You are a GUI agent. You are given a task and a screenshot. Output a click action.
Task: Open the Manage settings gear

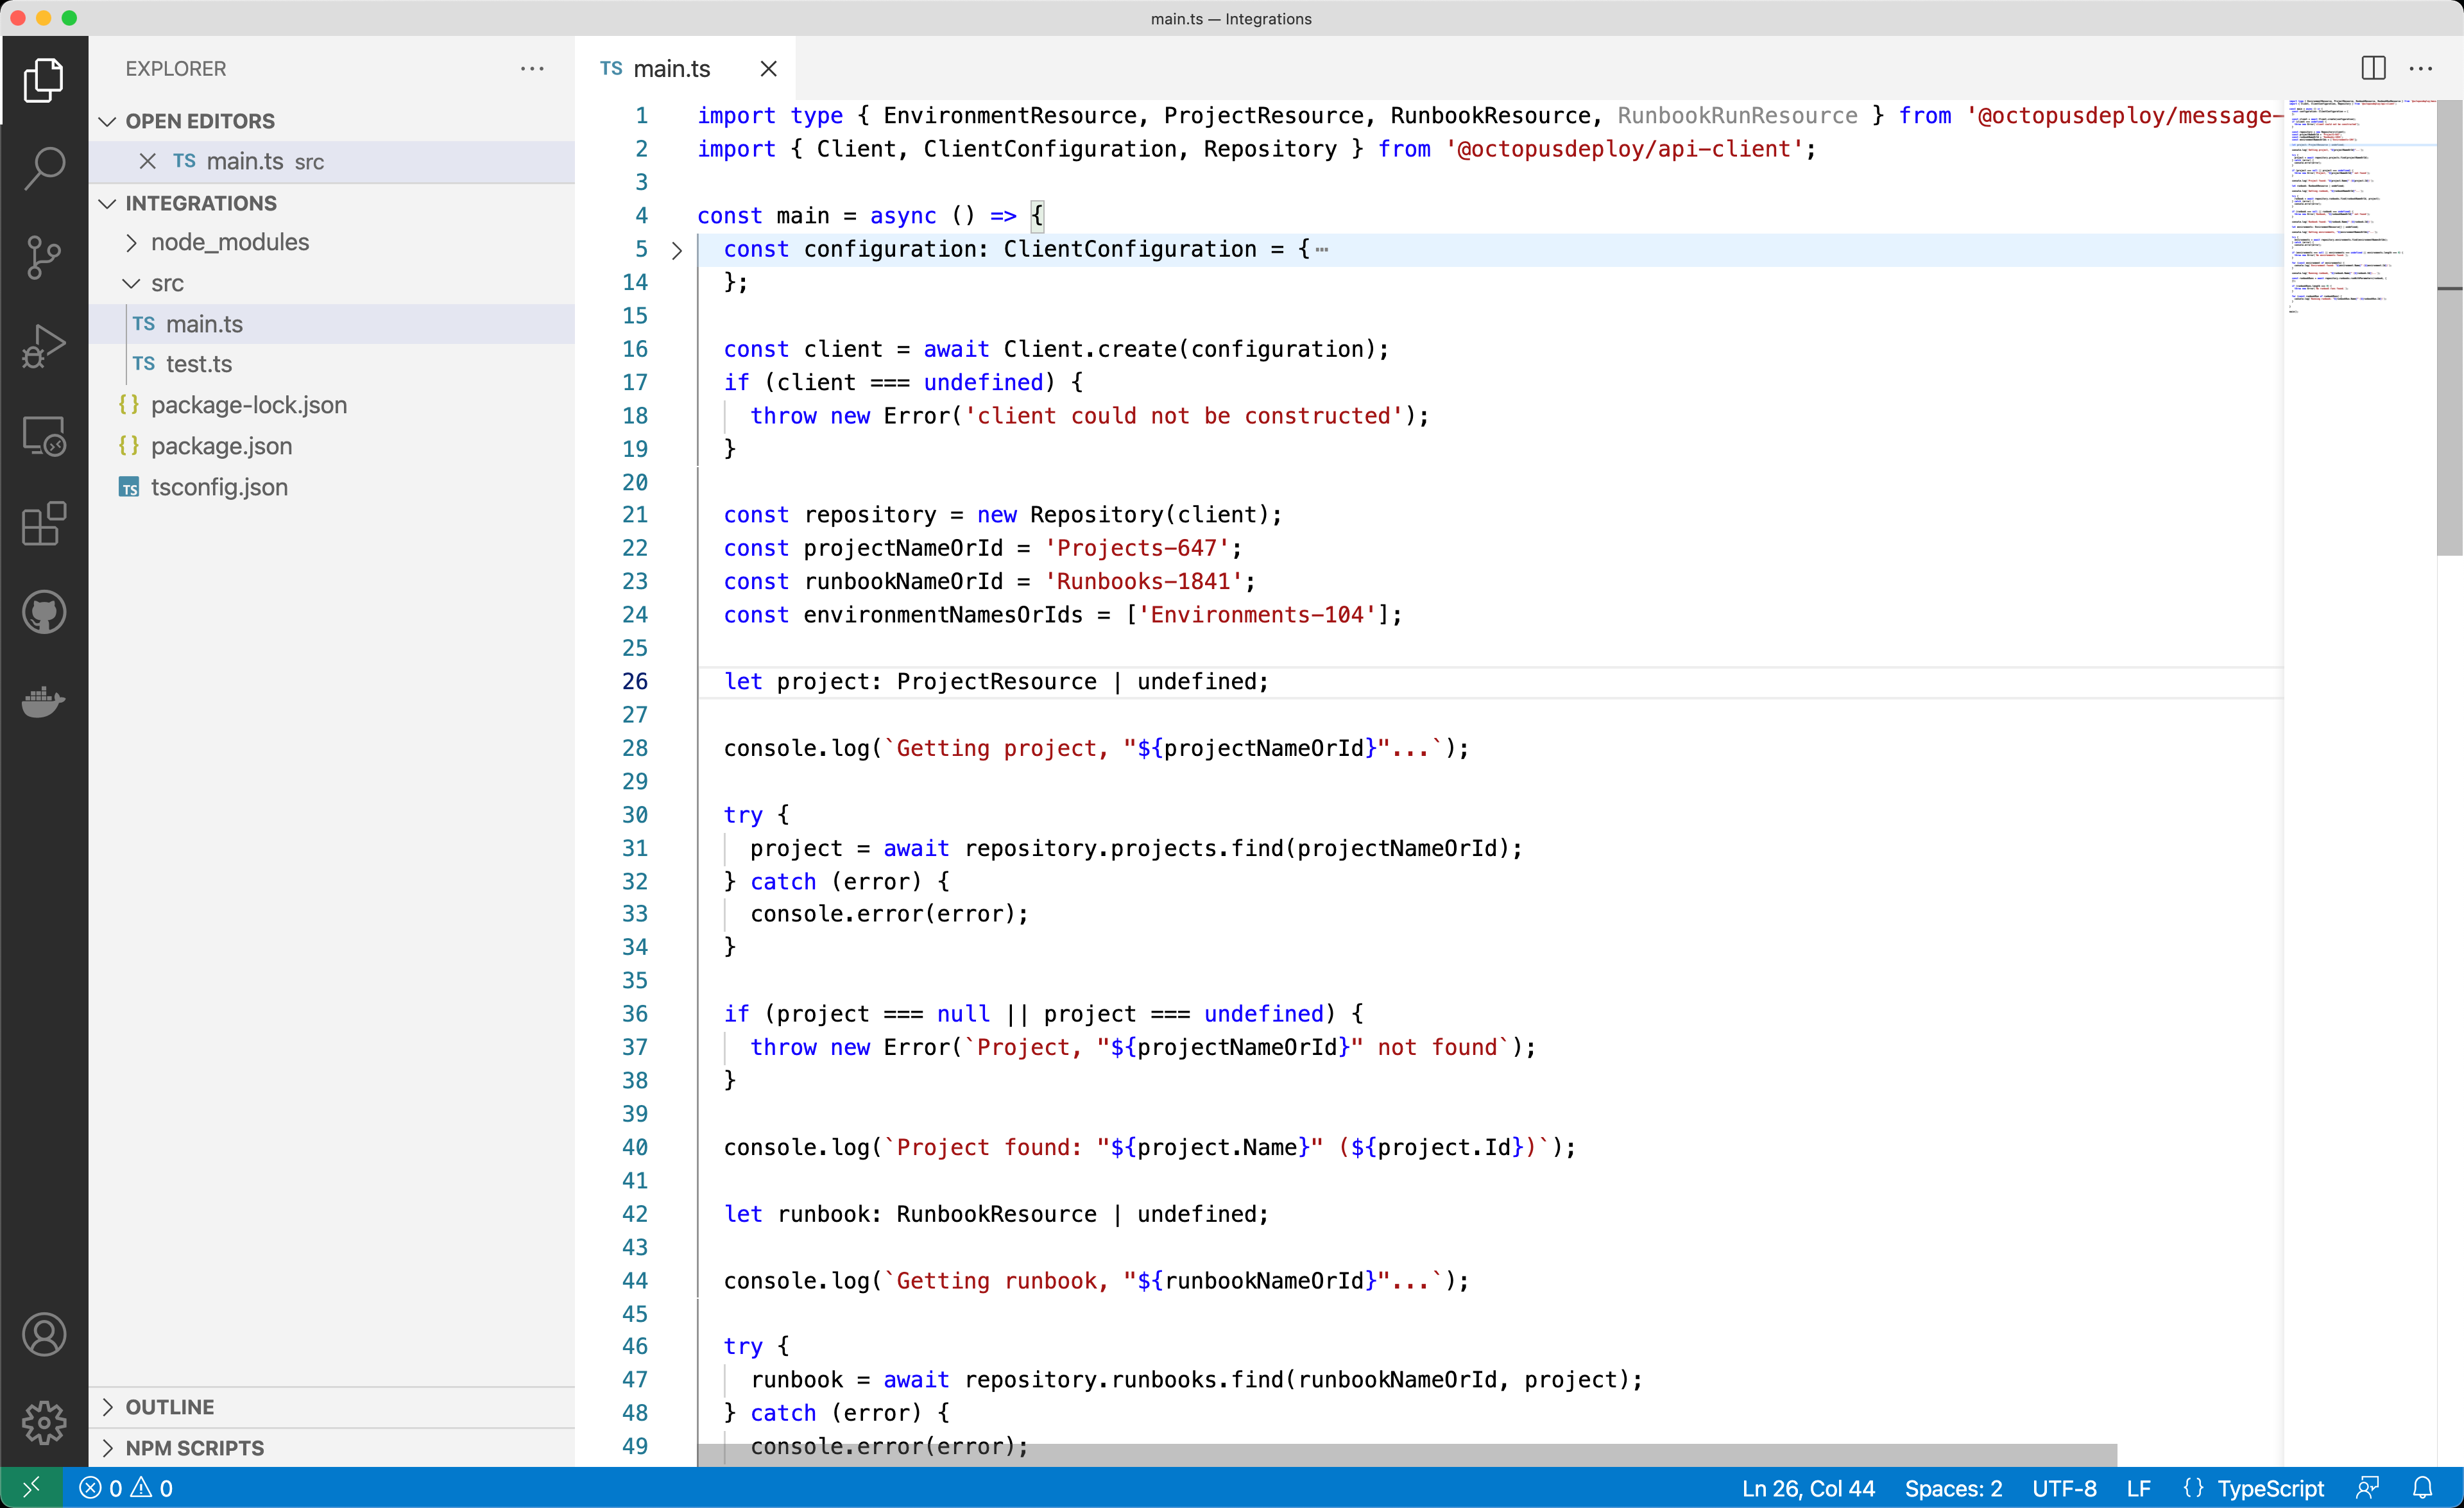pyautogui.click(x=44, y=1423)
